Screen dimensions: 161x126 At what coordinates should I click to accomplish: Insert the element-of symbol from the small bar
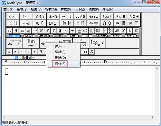pos(28,31)
